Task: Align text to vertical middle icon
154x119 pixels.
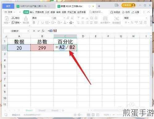Action: [x=83, y=18]
